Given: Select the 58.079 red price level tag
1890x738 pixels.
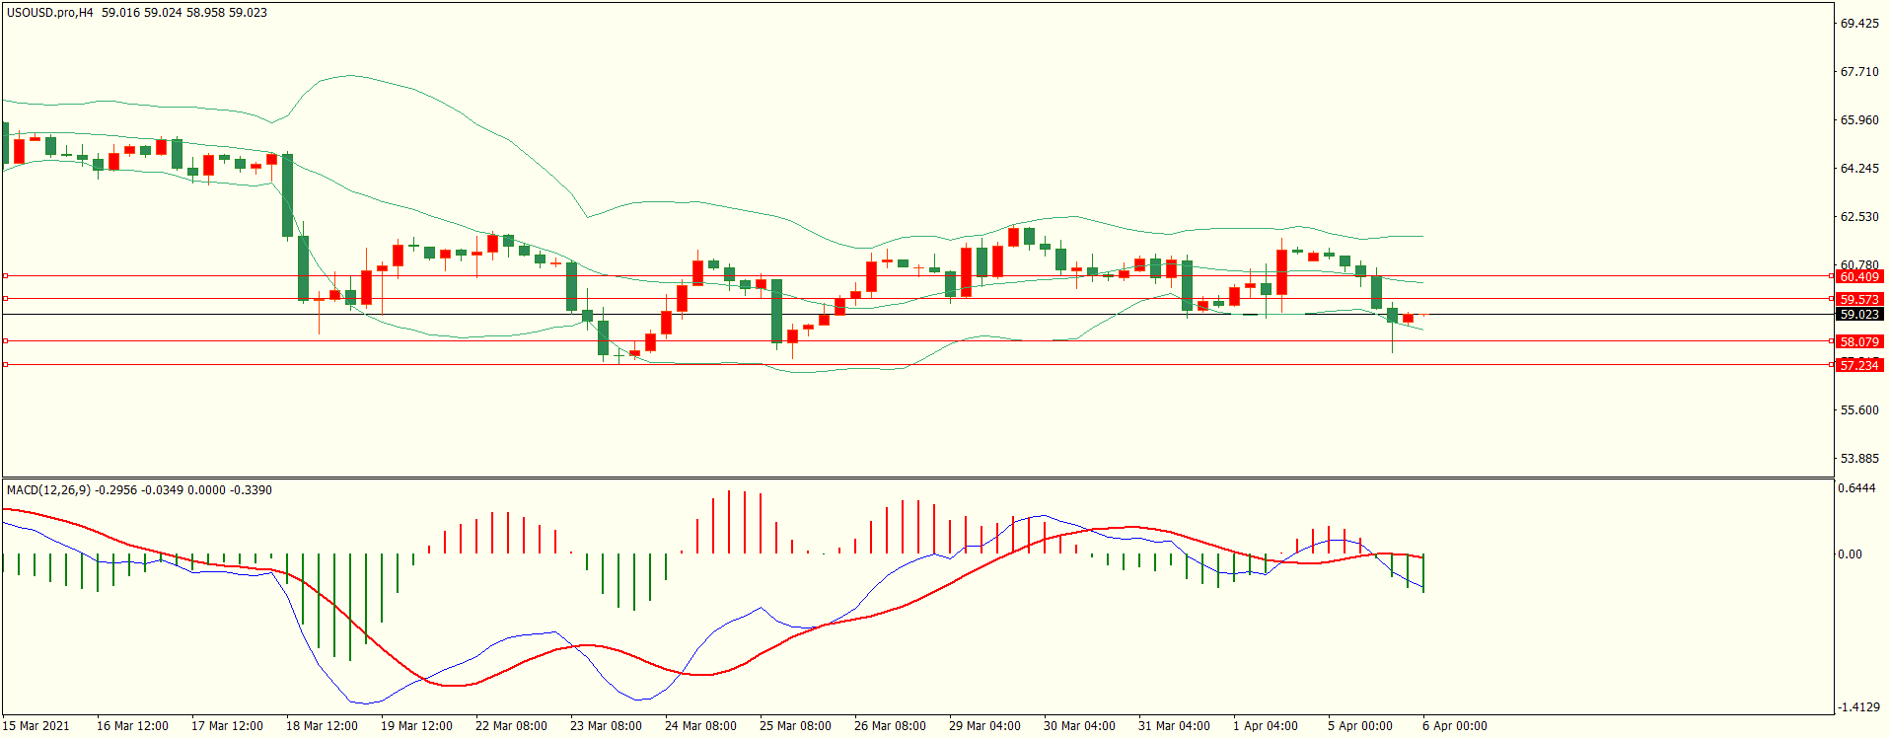Looking at the screenshot, I should click(x=1859, y=342).
